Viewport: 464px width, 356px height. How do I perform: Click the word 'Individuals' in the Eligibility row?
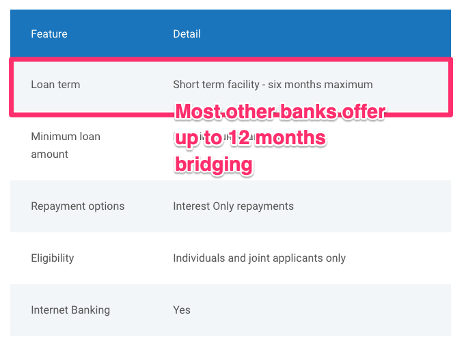click(198, 258)
